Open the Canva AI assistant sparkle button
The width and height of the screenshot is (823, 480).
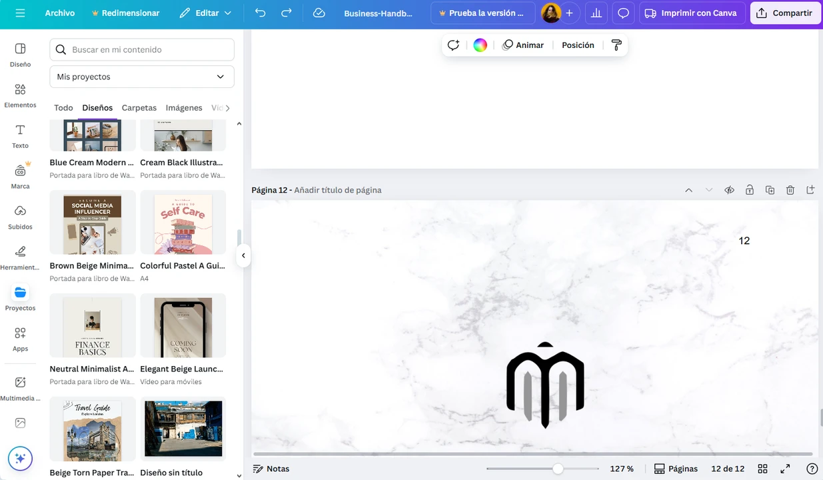(20, 459)
